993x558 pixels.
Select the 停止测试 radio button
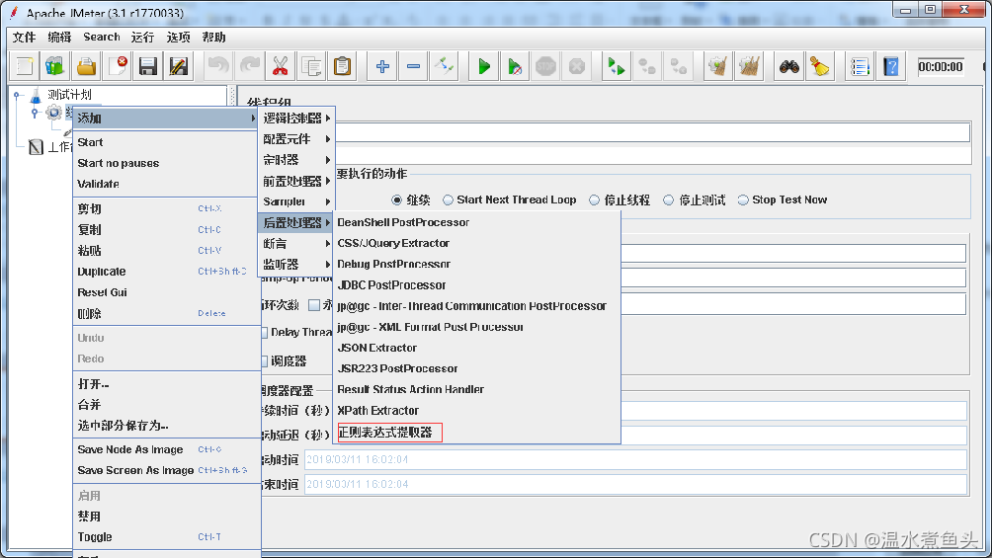tap(669, 199)
